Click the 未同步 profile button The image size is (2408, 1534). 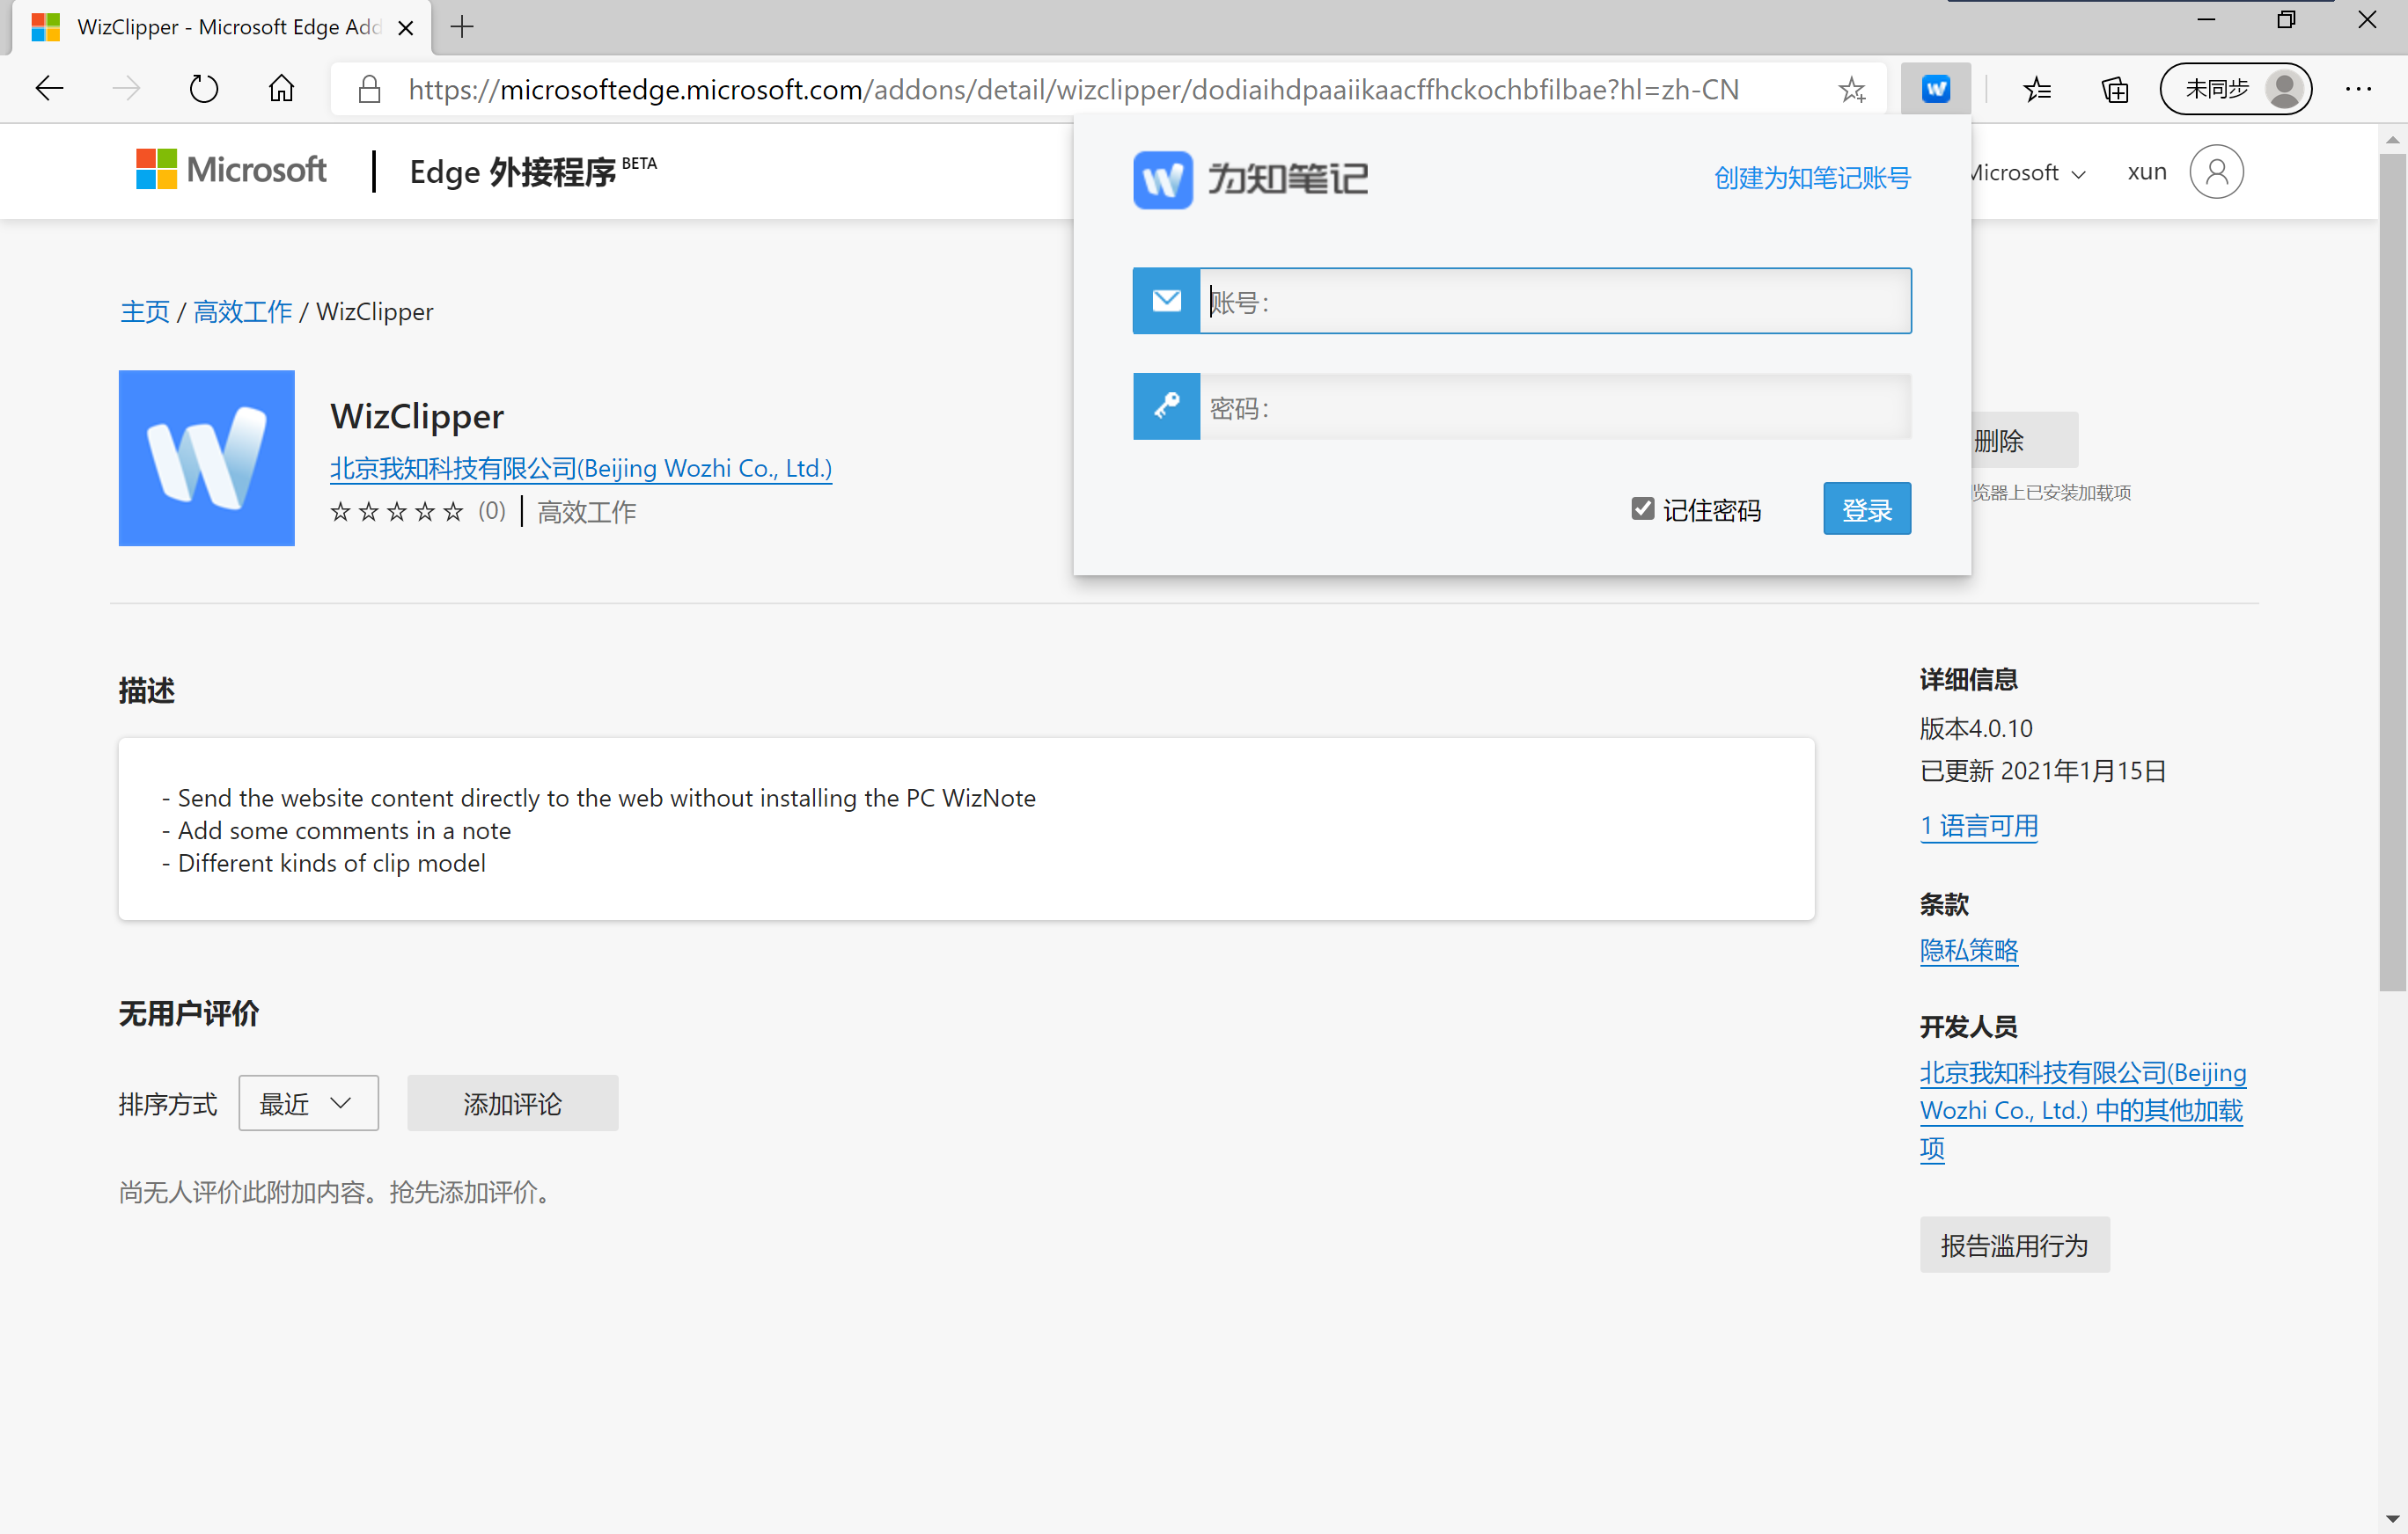point(2235,89)
